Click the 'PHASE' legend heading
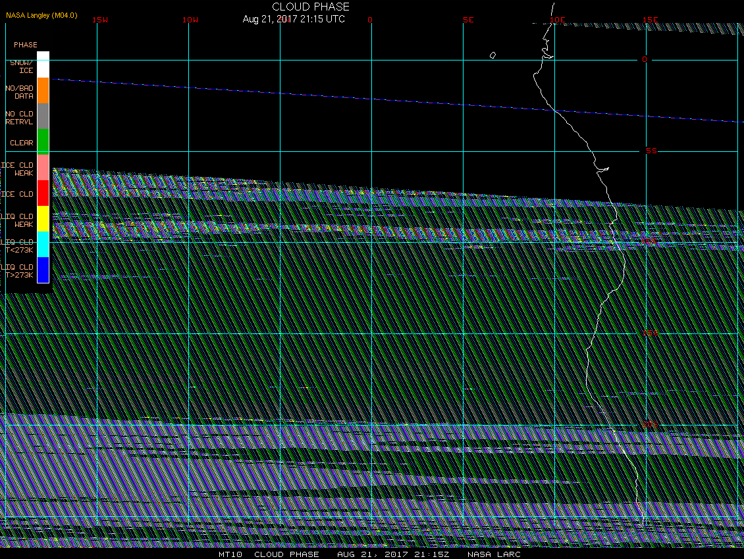The image size is (744, 559). 26,45
